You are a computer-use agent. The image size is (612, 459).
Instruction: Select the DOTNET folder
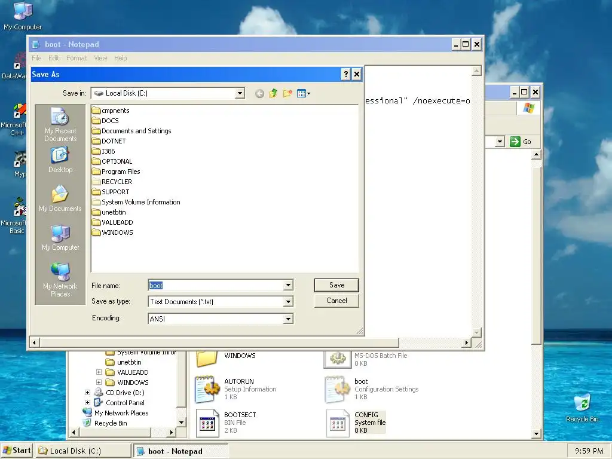pyautogui.click(x=109, y=141)
